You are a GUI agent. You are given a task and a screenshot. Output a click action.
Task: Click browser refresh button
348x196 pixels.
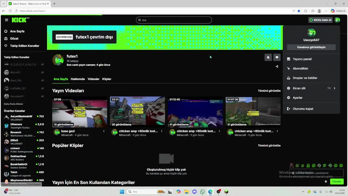coord(10,11)
